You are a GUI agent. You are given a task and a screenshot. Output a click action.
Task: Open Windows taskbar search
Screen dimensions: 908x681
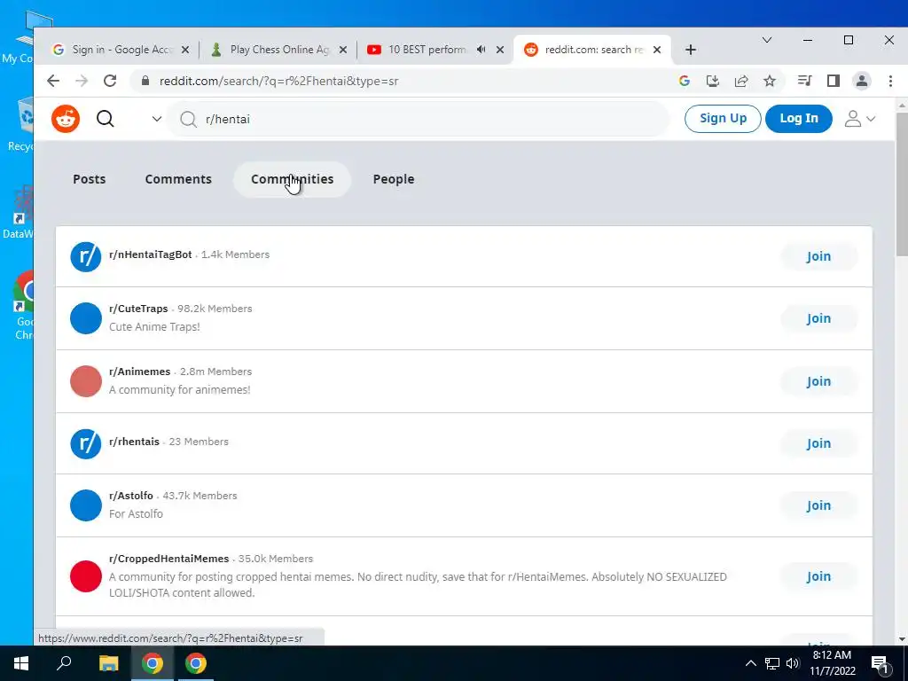(x=64, y=663)
